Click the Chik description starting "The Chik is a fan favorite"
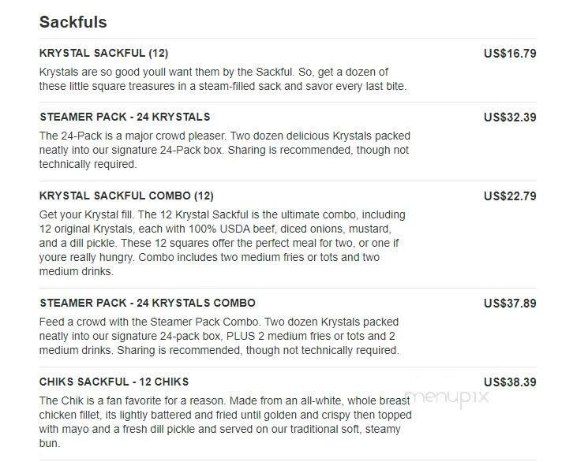The height and width of the screenshot is (462, 588). (x=224, y=415)
